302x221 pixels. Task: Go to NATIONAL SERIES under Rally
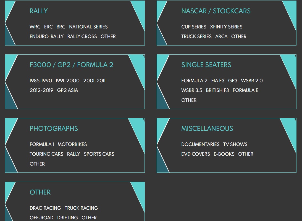pyautogui.click(x=88, y=27)
